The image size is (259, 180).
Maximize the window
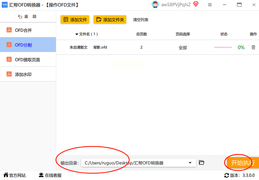point(239,5)
